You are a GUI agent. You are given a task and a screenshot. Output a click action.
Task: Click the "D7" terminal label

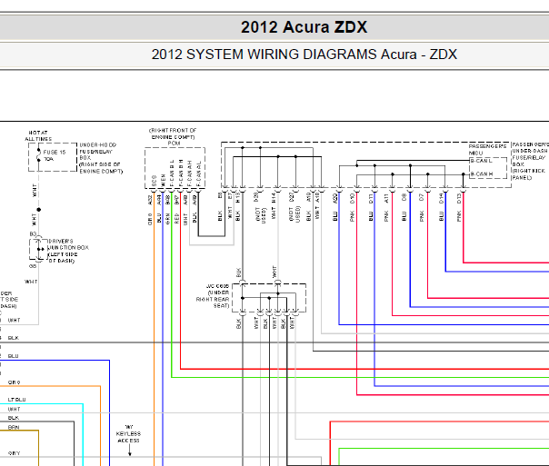[422, 198]
